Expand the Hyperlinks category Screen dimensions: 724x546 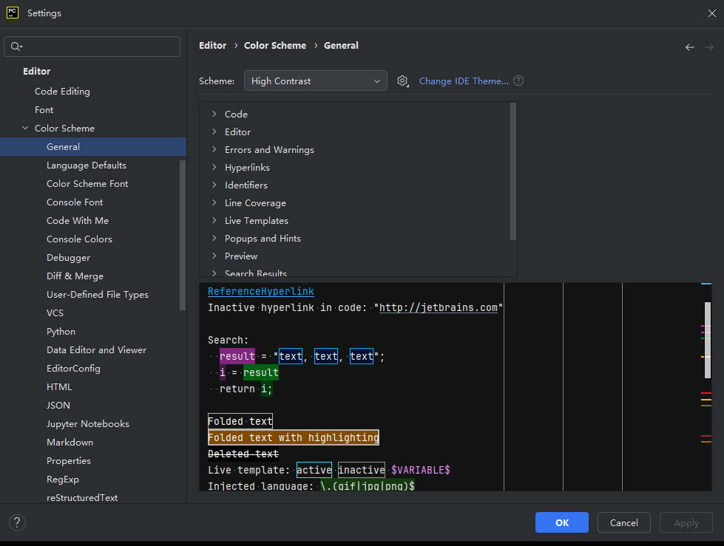(x=214, y=168)
